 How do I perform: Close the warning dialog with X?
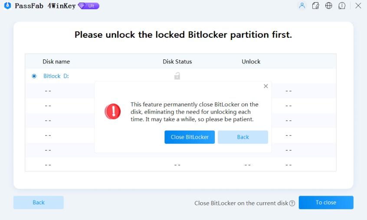[x=266, y=86]
